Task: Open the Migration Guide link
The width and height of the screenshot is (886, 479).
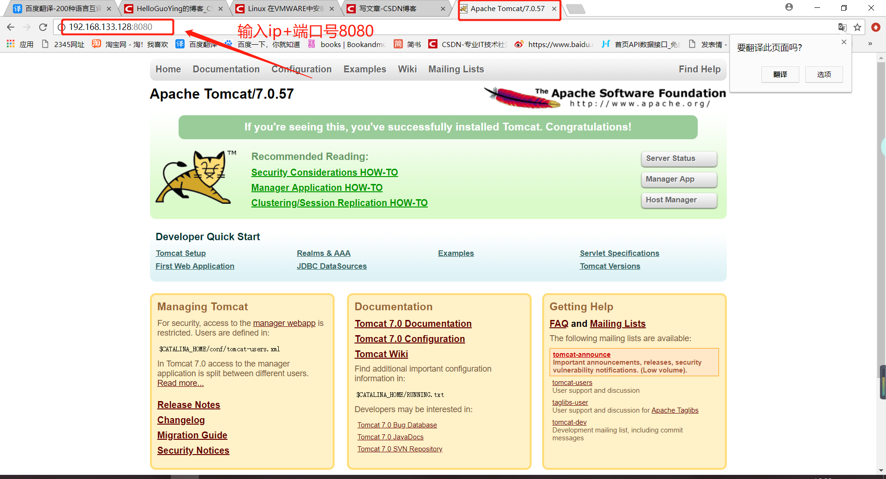Action: (x=192, y=435)
